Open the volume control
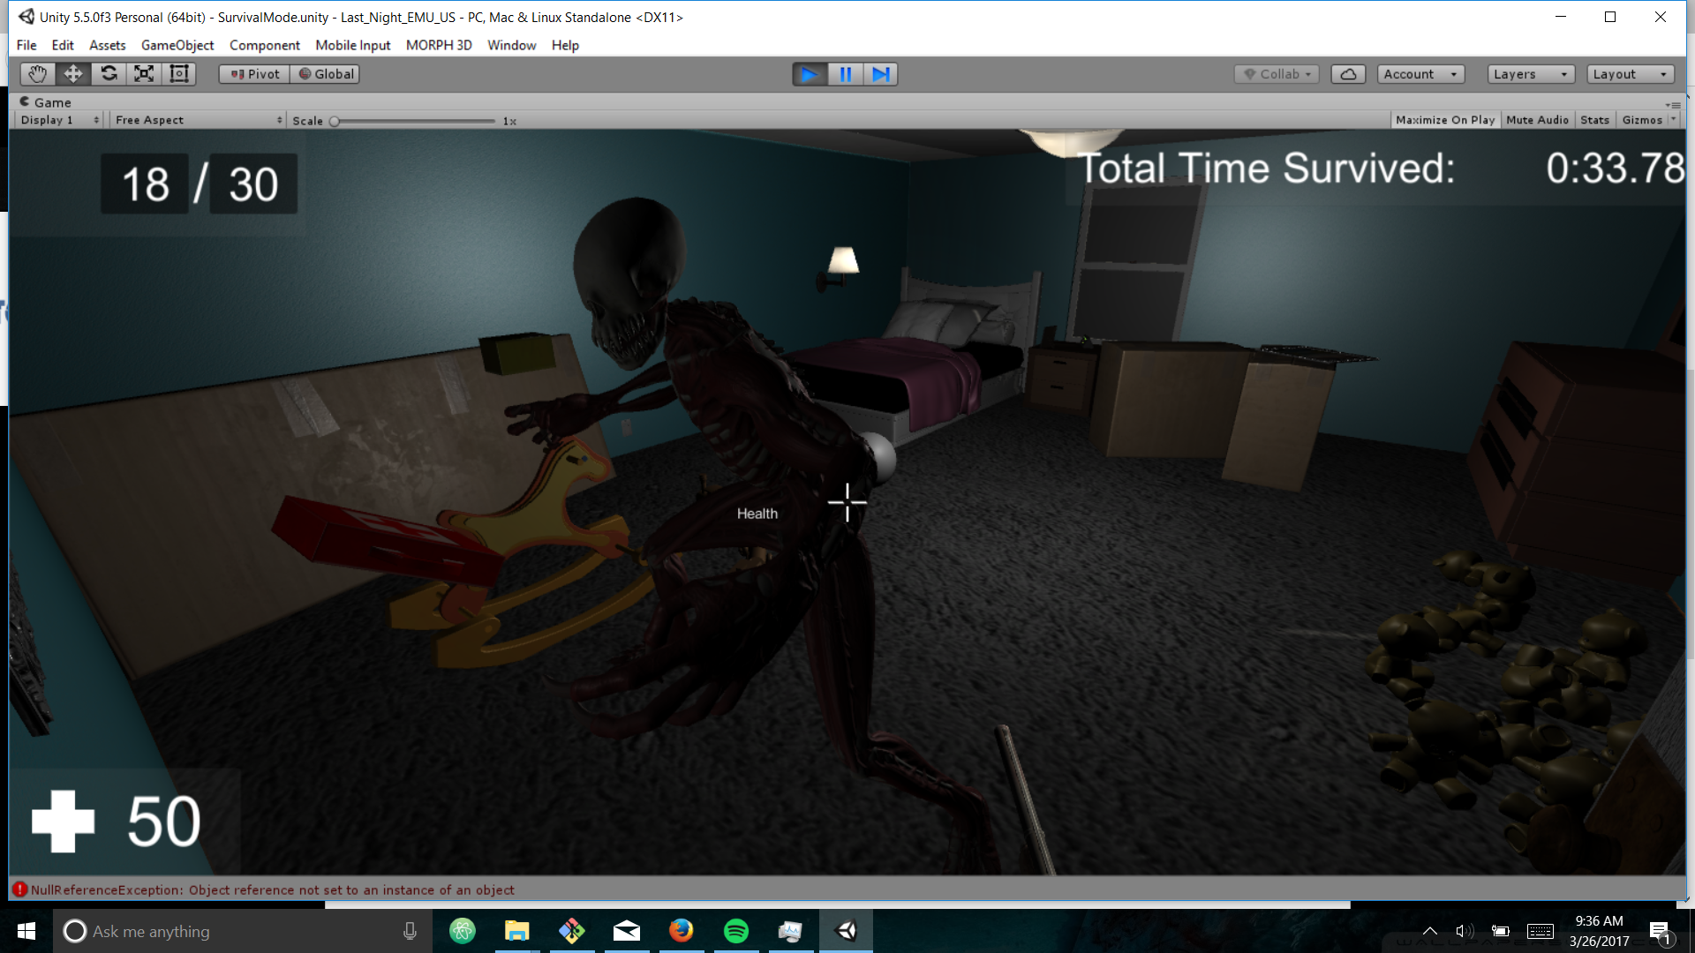The height and width of the screenshot is (953, 1695). click(x=1465, y=931)
